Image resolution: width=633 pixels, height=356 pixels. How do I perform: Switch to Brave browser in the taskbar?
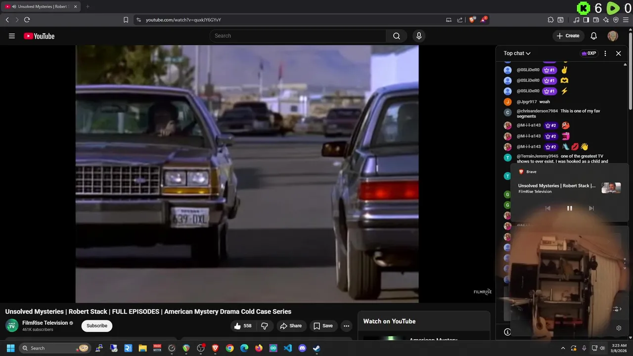(x=215, y=348)
